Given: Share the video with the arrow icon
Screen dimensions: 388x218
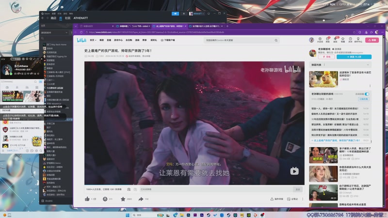Looking at the screenshot, I should click(141, 199).
